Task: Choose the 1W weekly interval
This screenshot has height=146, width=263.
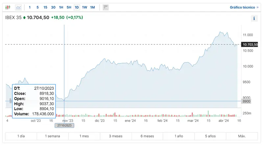Action: pyautogui.click(x=84, y=7)
